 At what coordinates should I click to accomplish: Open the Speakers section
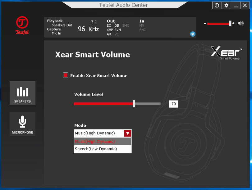tap(22, 93)
